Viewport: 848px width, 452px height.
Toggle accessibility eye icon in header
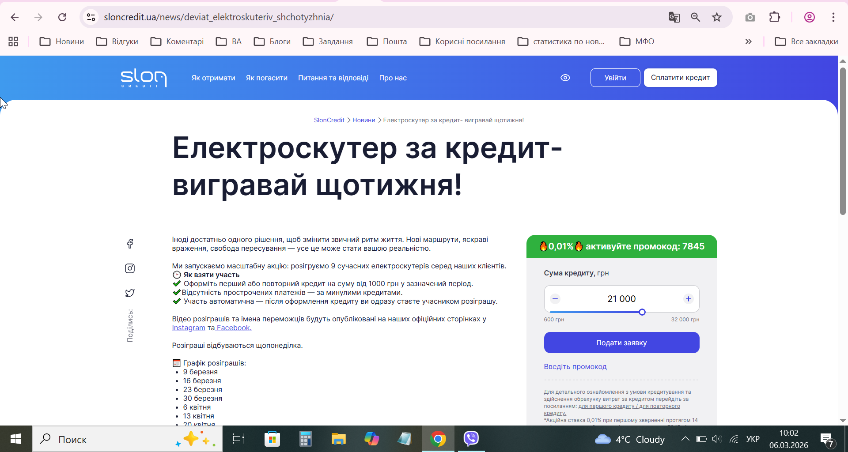point(565,78)
